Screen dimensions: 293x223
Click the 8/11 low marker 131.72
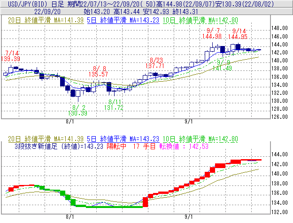[x=113, y=108]
